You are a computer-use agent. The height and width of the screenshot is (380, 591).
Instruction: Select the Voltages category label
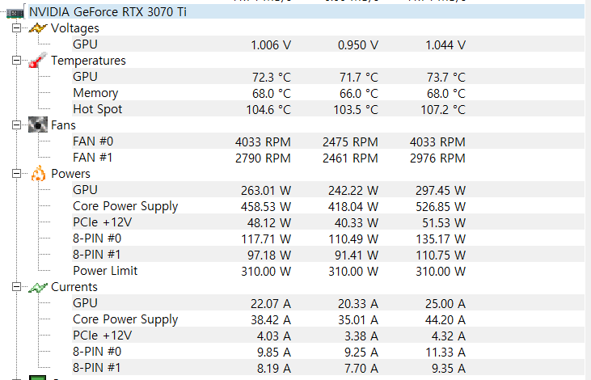75,28
